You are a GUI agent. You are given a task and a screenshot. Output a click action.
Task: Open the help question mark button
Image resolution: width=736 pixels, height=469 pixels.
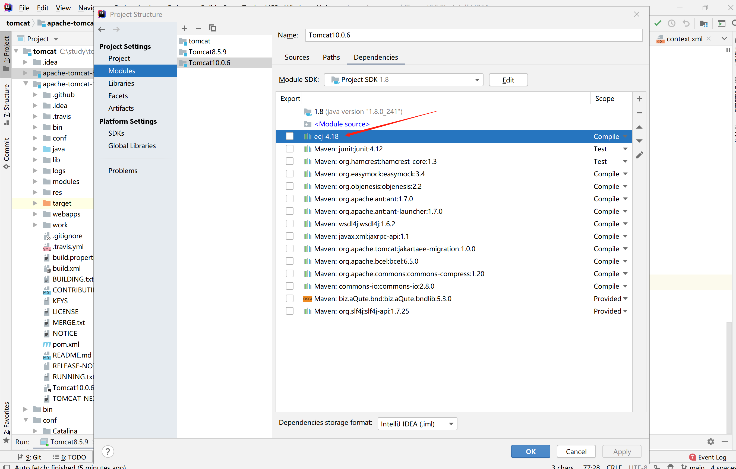click(108, 451)
